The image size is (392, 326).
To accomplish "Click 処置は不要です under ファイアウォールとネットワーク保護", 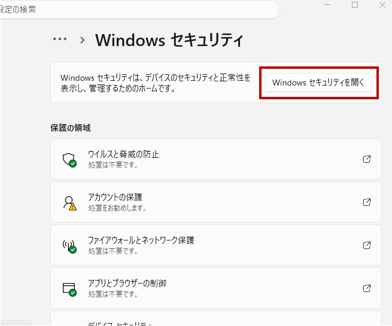I will pos(113,251).
